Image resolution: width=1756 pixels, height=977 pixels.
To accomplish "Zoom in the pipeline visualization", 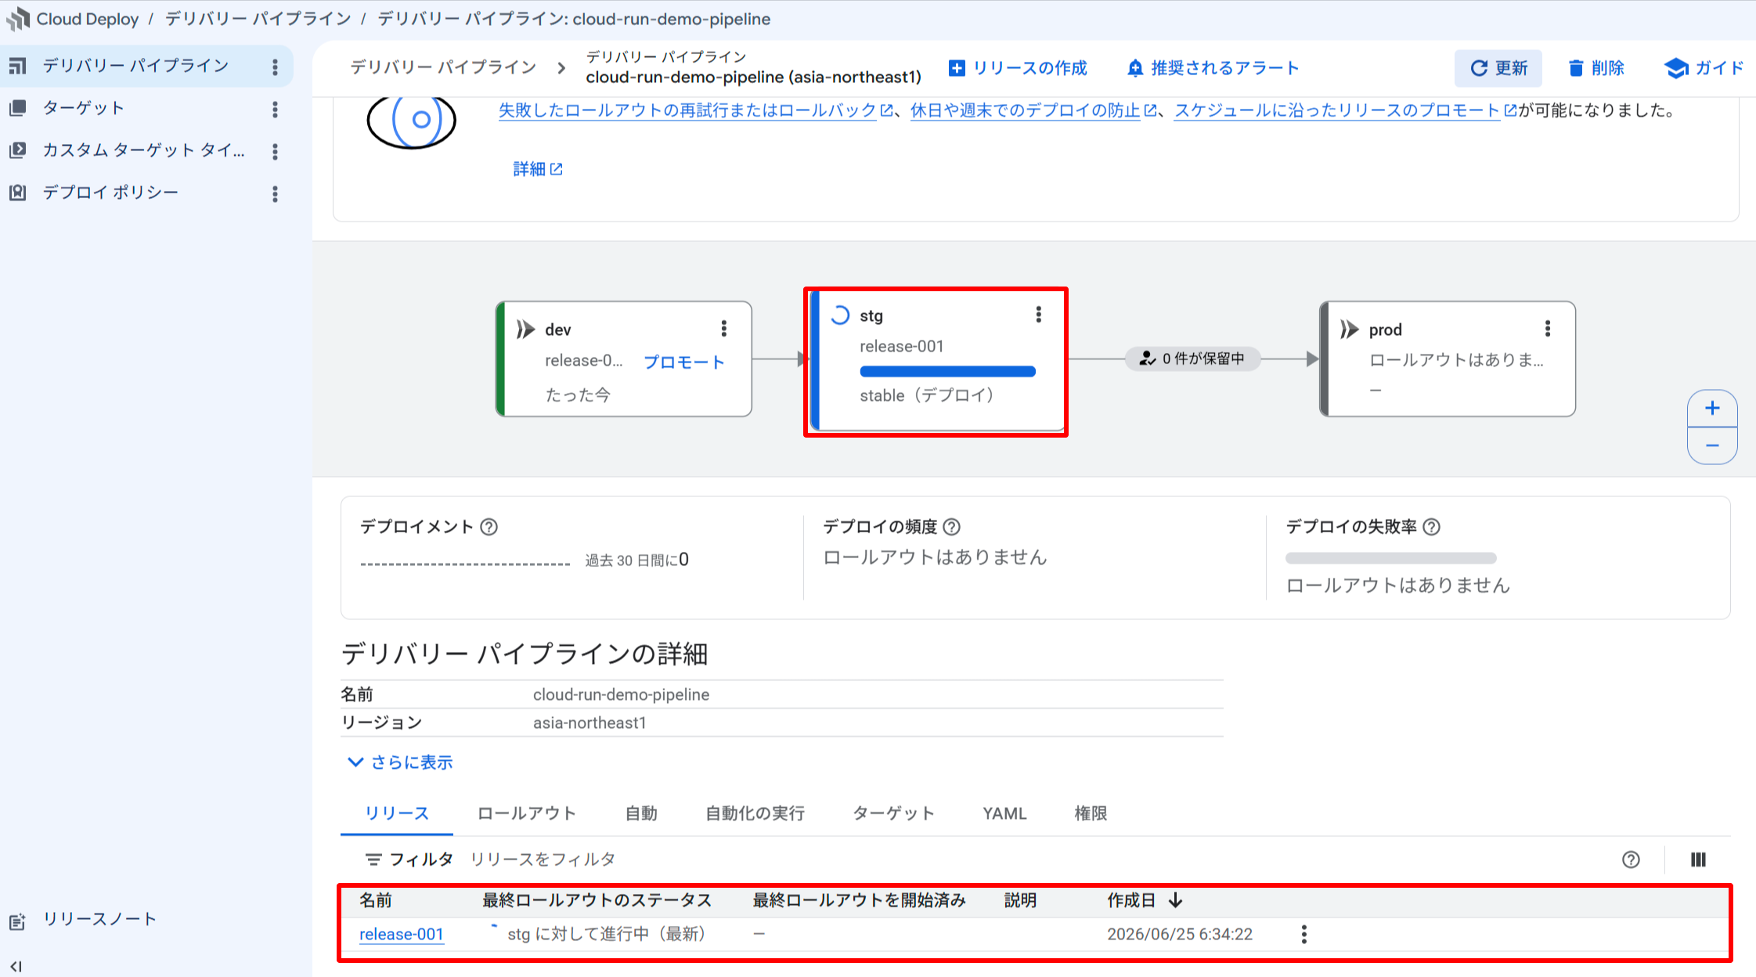I will [1712, 408].
